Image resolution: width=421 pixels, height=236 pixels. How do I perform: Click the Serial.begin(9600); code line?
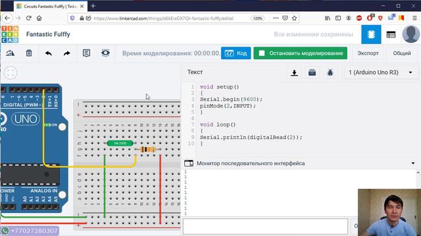(x=231, y=99)
